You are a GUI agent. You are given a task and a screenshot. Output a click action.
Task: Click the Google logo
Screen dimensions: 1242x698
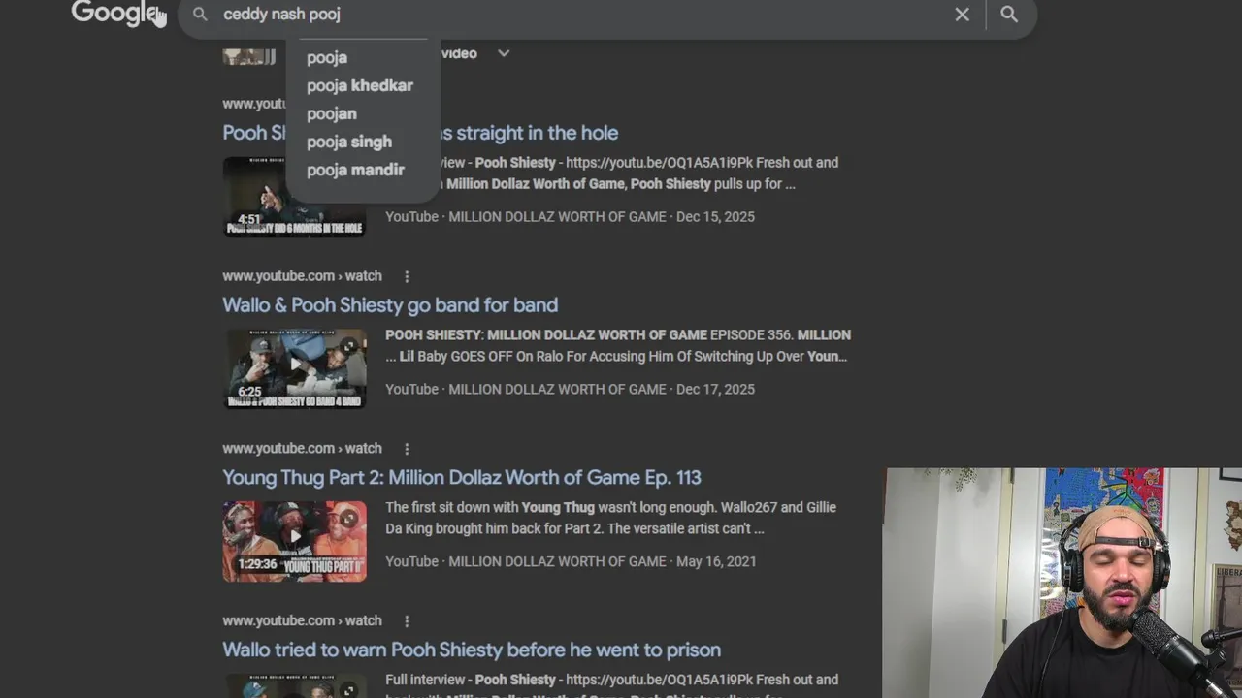(114, 13)
